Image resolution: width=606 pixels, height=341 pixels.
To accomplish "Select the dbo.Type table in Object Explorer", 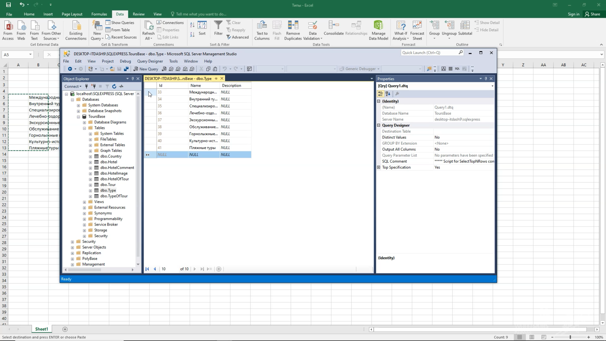I will [x=108, y=191].
